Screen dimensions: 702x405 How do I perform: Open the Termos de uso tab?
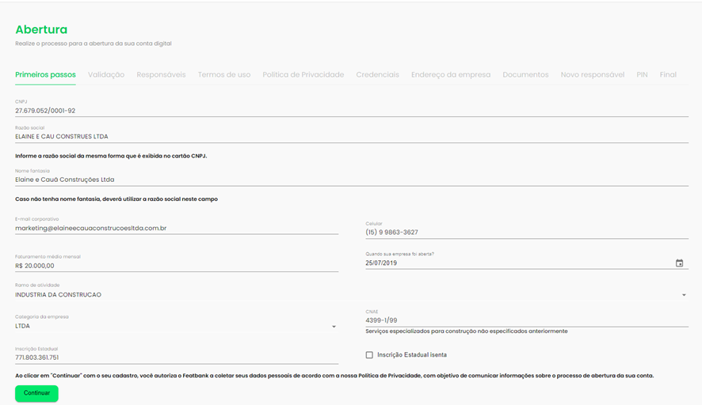224,74
